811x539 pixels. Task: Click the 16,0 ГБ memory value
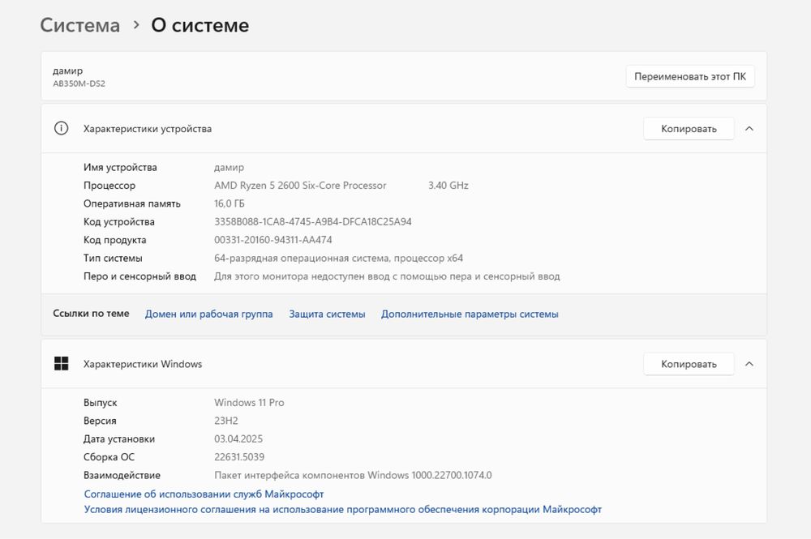tap(230, 203)
